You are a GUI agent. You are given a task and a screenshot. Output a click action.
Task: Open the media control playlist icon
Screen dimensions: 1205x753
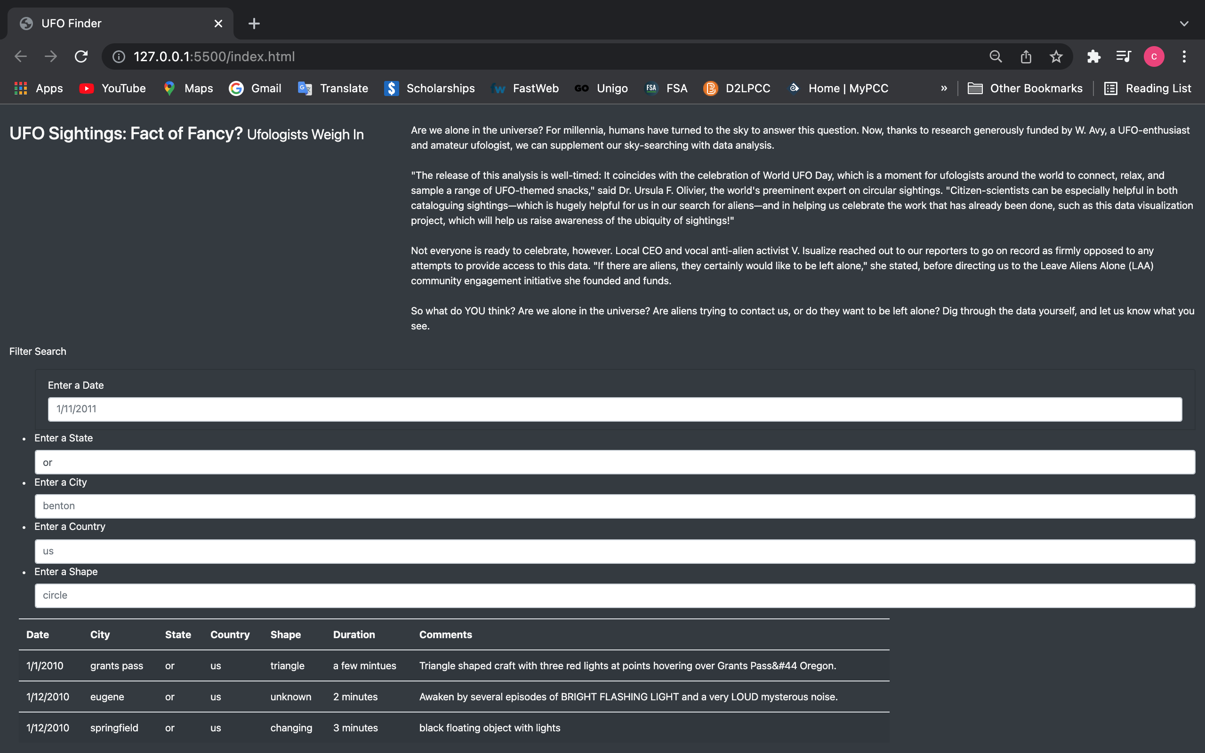pyautogui.click(x=1124, y=56)
